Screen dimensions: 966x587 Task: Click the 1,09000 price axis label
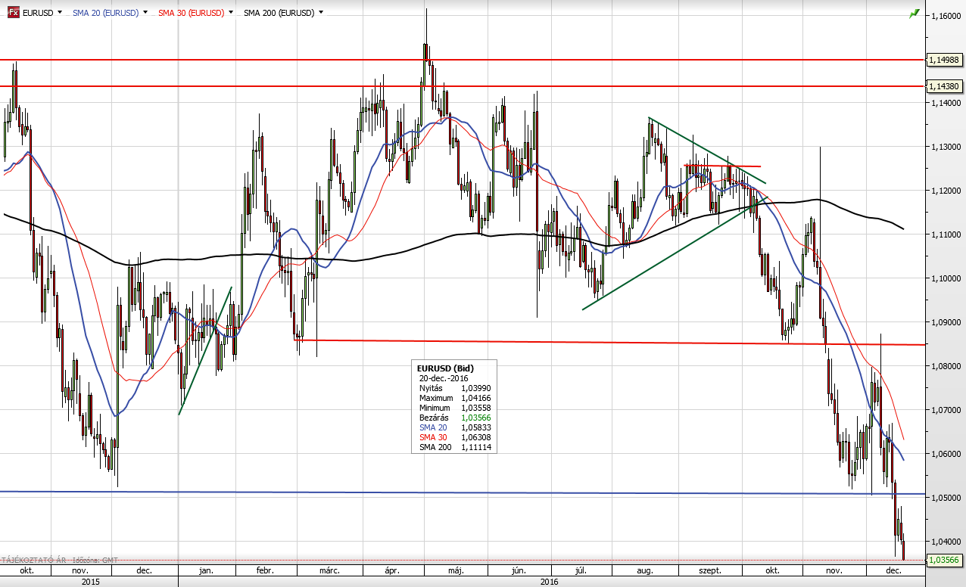click(x=946, y=322)
